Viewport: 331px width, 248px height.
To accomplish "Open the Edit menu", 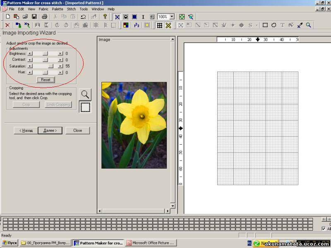I will 21,9.
